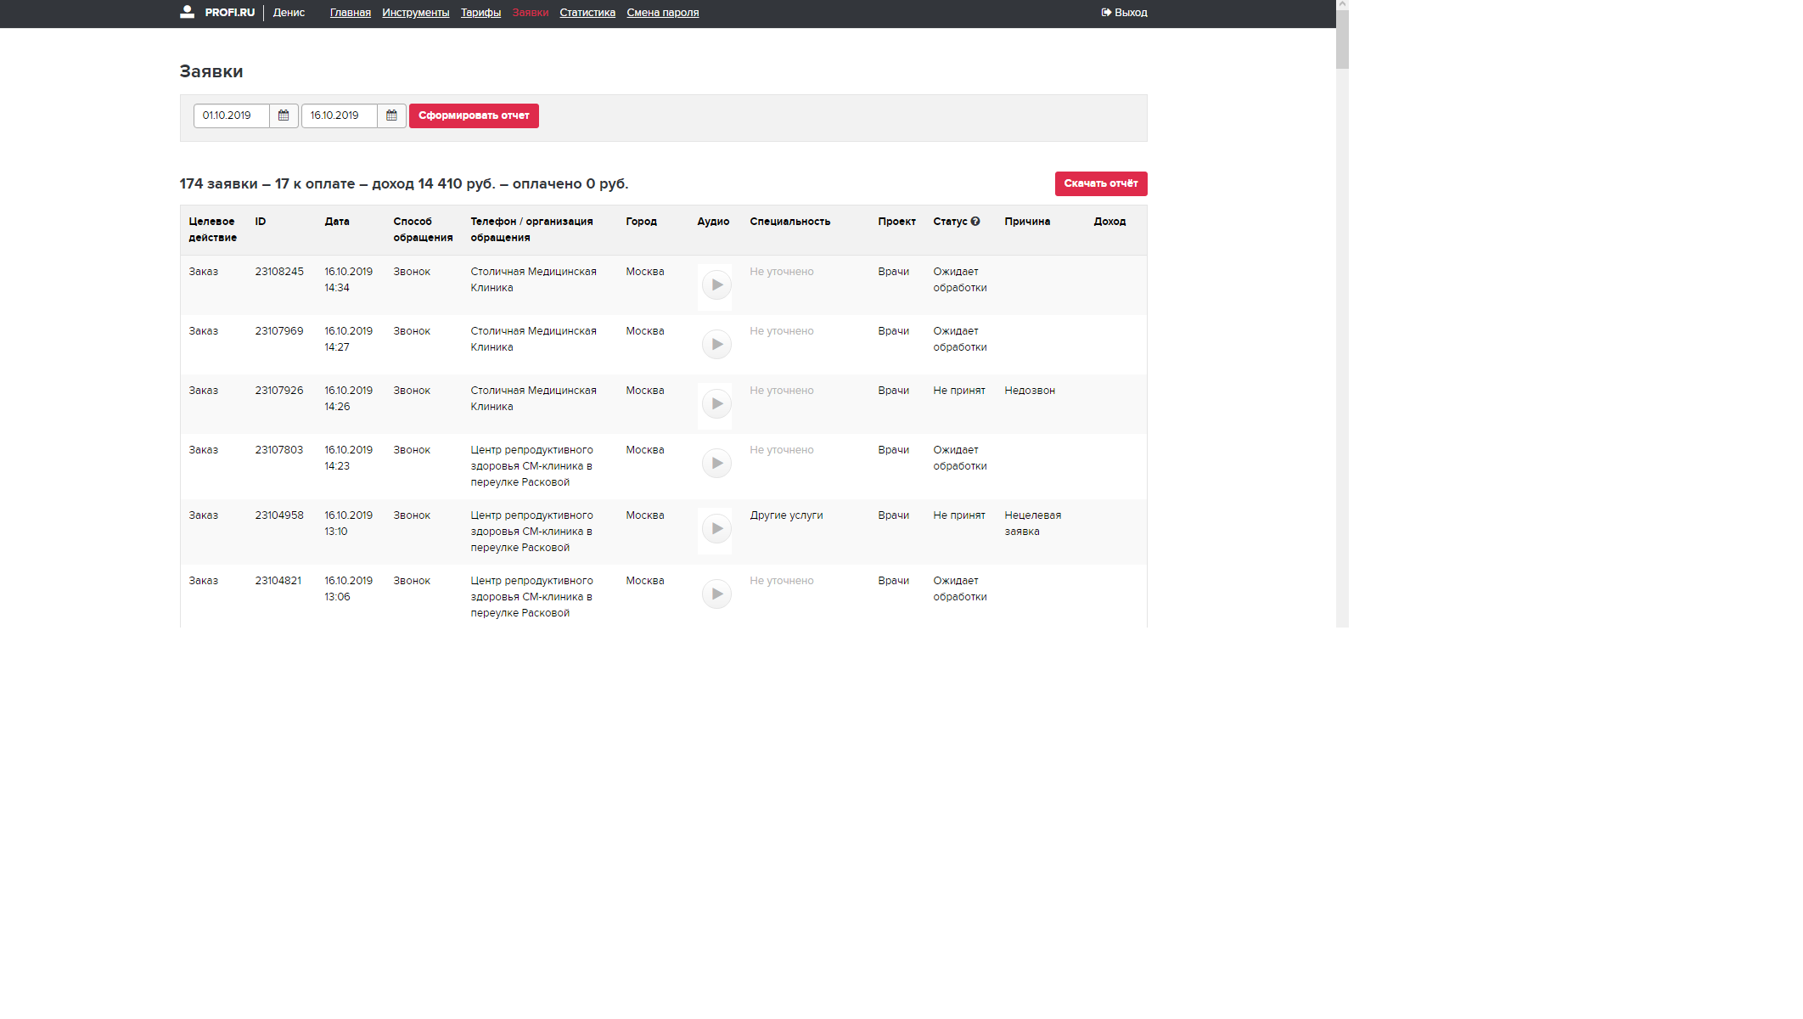Open the Инструменты menu item
The image size is (1803, 1019).
tap(415, 13)
